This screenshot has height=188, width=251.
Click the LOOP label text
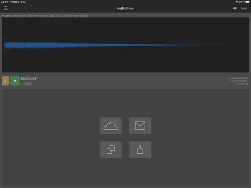[28, 84]
